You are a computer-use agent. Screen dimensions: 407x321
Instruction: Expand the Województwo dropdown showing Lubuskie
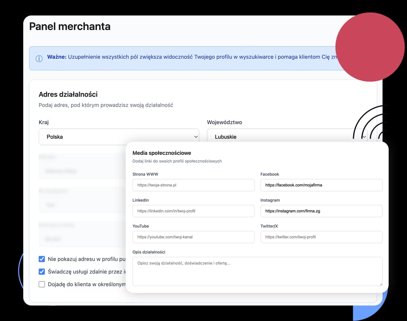tap(287, 135)
